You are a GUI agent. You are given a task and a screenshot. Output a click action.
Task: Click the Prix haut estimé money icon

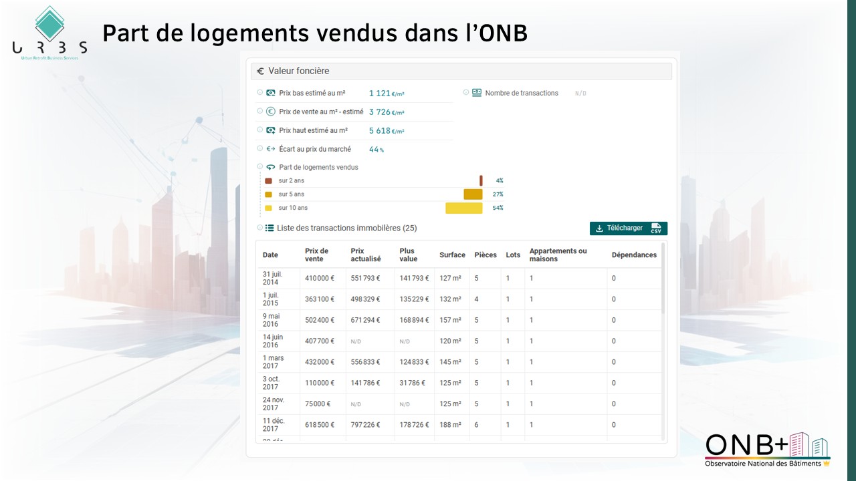pos(271,130)
